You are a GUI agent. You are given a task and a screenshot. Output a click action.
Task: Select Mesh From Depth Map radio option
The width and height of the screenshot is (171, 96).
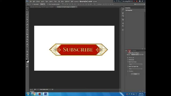tap(128, 66)
